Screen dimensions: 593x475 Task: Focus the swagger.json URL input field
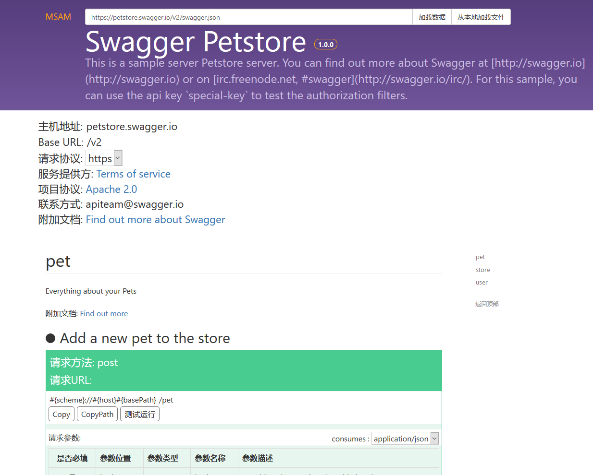click(x=249, y=17)
